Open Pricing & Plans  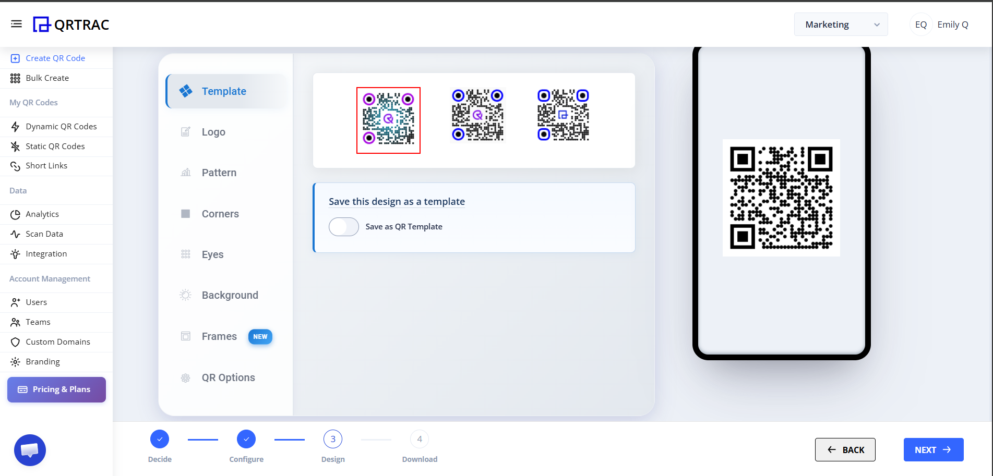(56, 389)
